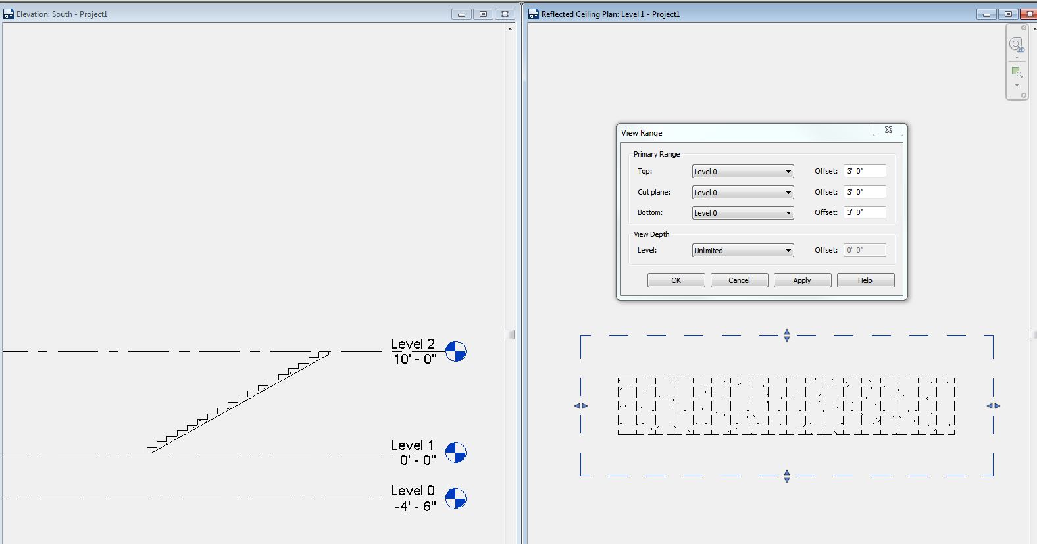Select the Level 0 head bubble

coord(455,498)
